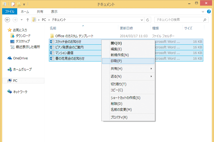Image resolution: width=214 pixels, height=142 pixels.
Task: Select the Office のカスタム テンプレート folder
Action: [x=74, y=36]
